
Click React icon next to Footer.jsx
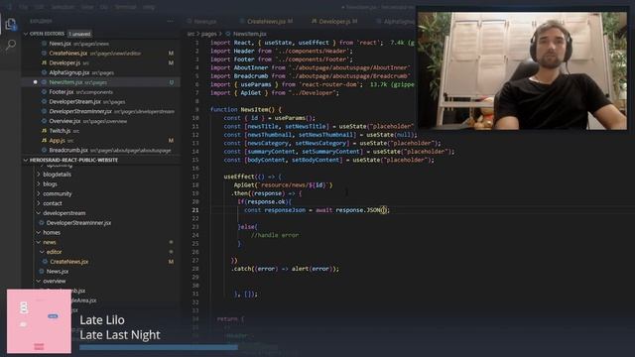44,92
